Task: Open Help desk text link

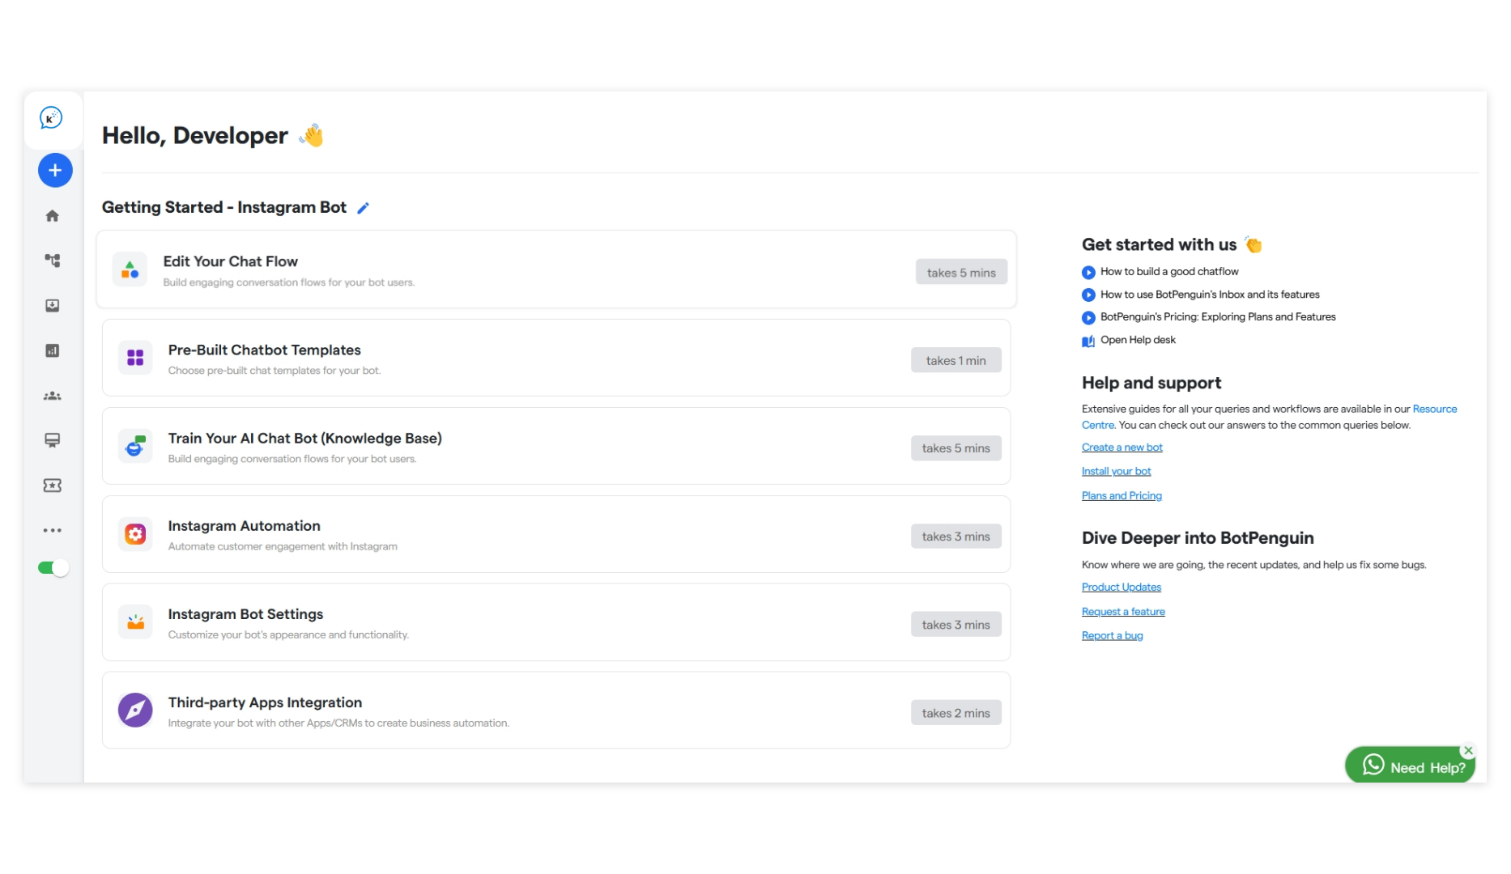Action: click(x=1138, y=340)
